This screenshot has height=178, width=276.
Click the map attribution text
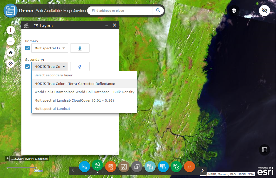coord(228,174)
